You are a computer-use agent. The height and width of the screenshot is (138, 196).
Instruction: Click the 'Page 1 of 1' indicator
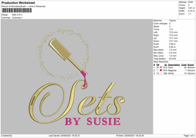tap(189, 136)
